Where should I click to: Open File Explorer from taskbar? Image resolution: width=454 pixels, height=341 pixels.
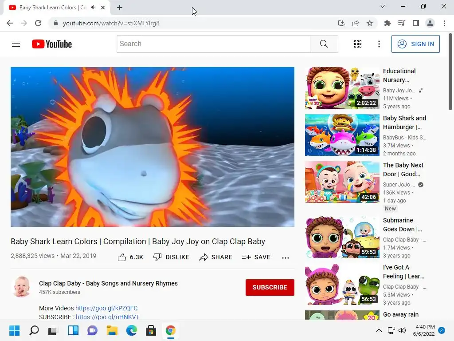pos(112,330)
